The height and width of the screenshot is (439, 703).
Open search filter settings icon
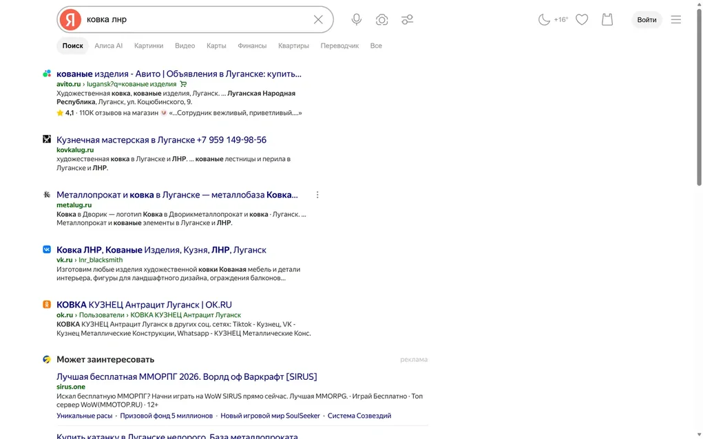pos(407,19)
